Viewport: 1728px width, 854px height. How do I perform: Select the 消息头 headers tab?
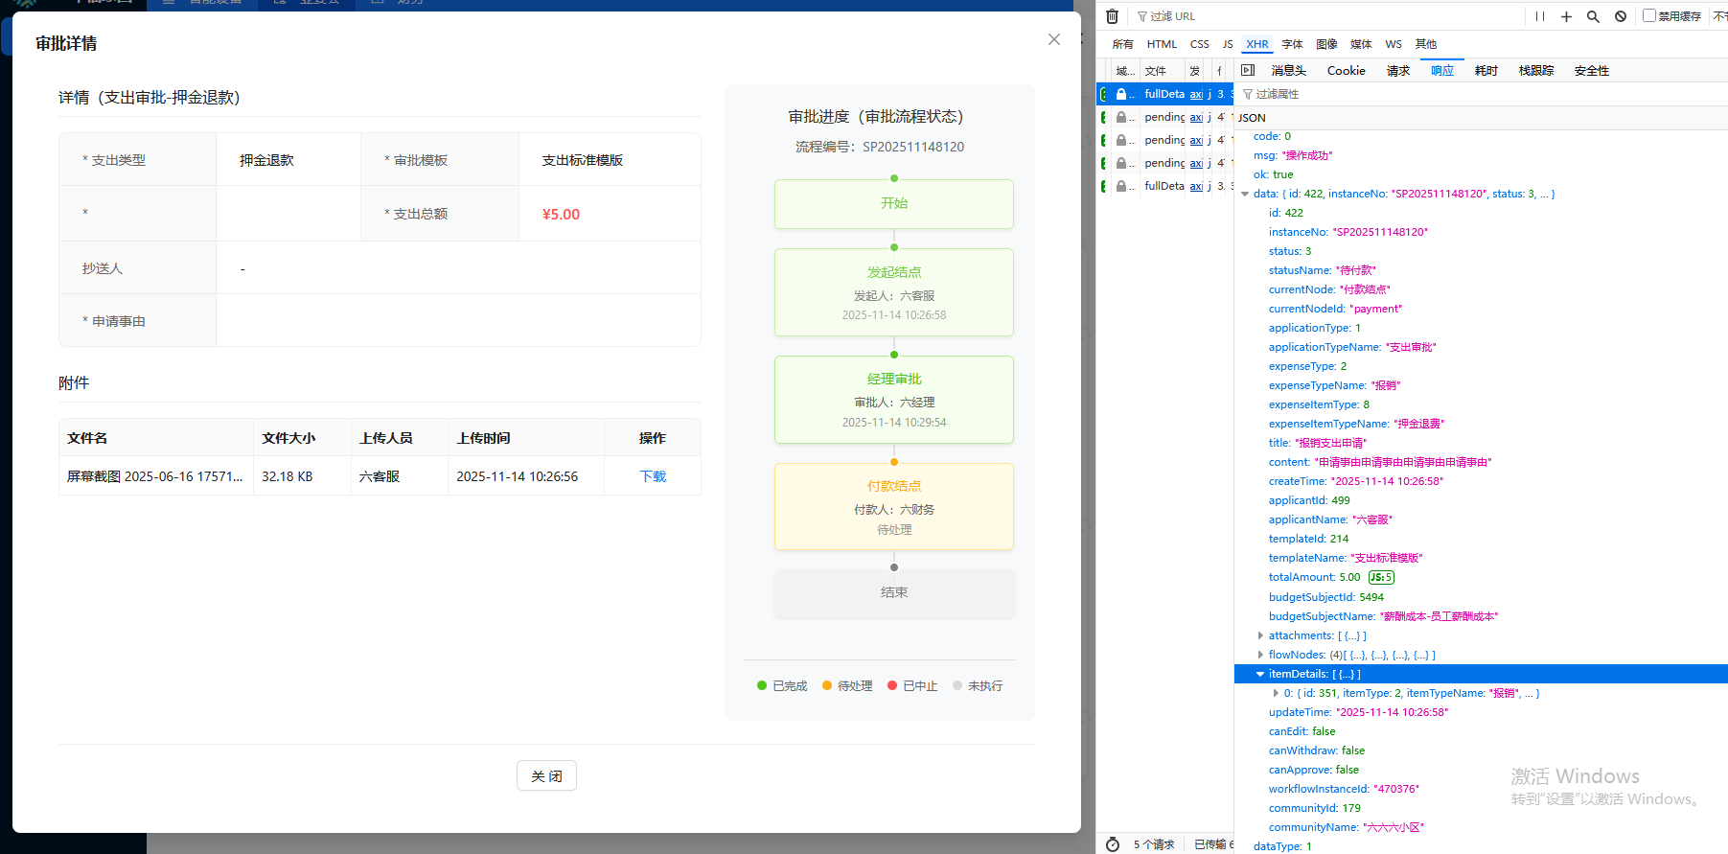(1288, 71)
